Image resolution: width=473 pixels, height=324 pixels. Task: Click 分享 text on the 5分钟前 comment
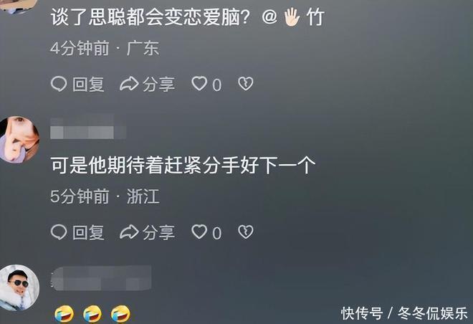pos(158,232)
